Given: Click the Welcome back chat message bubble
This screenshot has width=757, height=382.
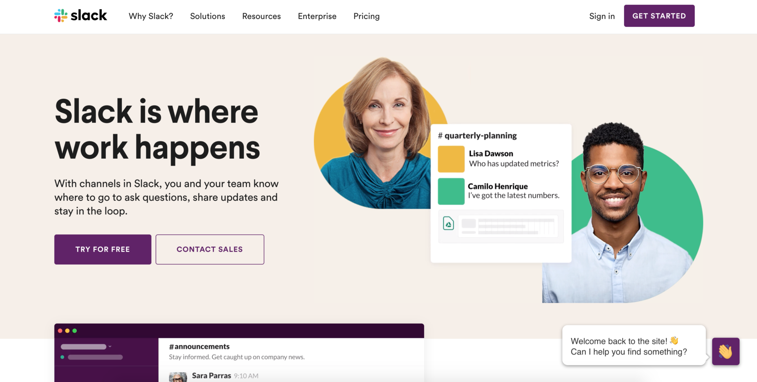Looking at the screenshot, I should (x=634, y=345).
